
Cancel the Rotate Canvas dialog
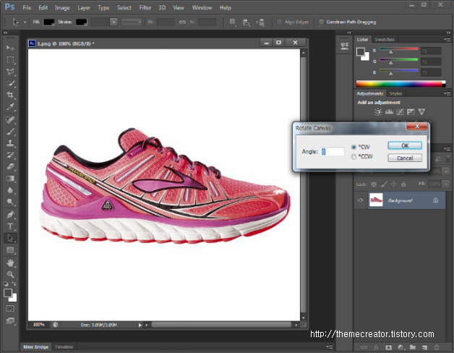405,158
